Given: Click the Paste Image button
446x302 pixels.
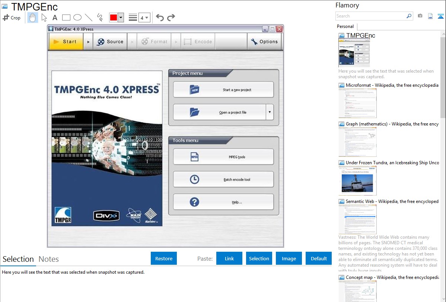Looking at the screenshot, I should pyautogui.click(x=289, y=258).
